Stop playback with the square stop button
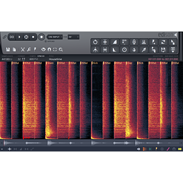Viewport: 183px width, 183px height. pyautogui.click(x=33, y=37)
